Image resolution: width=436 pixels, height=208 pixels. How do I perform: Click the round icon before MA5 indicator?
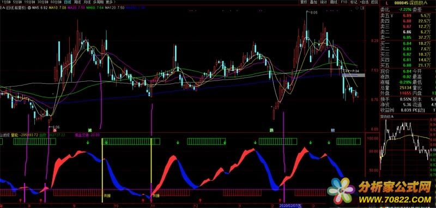tap(29, 8)
